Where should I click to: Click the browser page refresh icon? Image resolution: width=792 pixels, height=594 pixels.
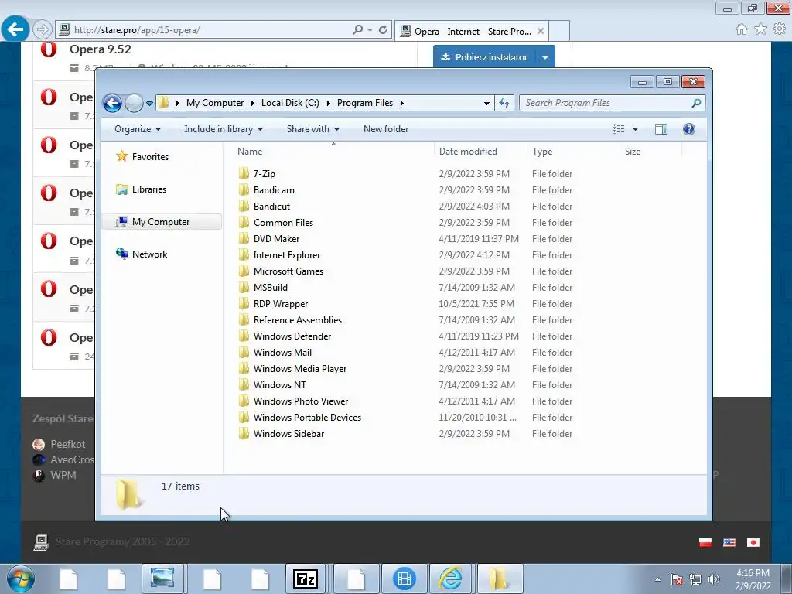coord(383,30)
